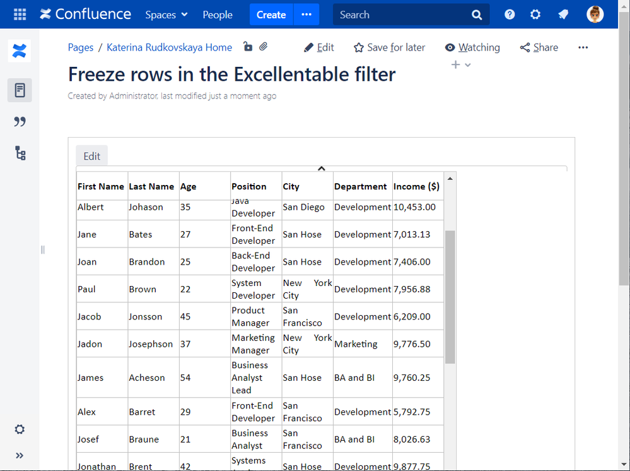Click the blue Create button
Screen dimensions: 630x471
271,15
